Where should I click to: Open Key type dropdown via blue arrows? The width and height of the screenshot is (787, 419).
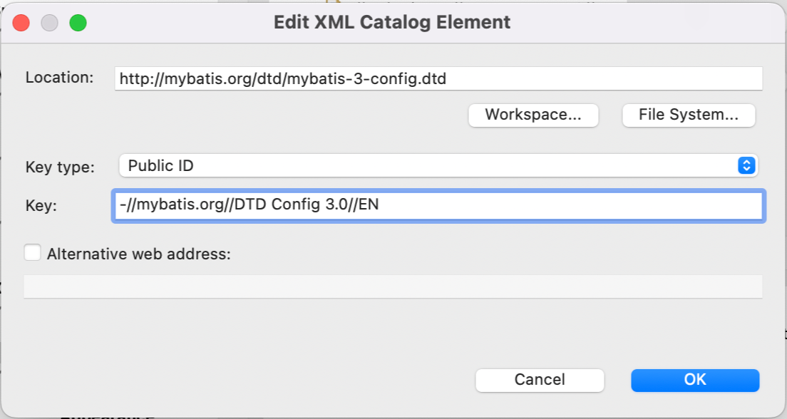coord(746,165)
